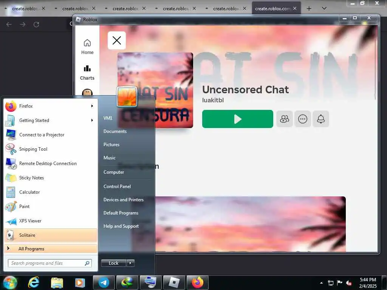Open Music from the Start menu
Image resolution: width=387 pixels, height=290 pixels.
point(109,157)
